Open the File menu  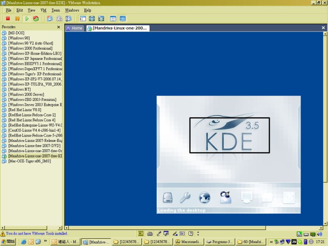tap(9, 10)
